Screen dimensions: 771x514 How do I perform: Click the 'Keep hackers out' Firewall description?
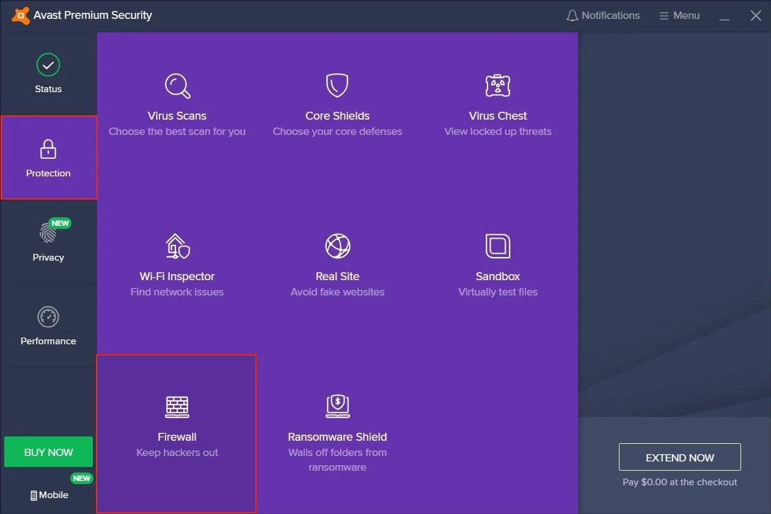pyautogui.click(x=177, y=452)
